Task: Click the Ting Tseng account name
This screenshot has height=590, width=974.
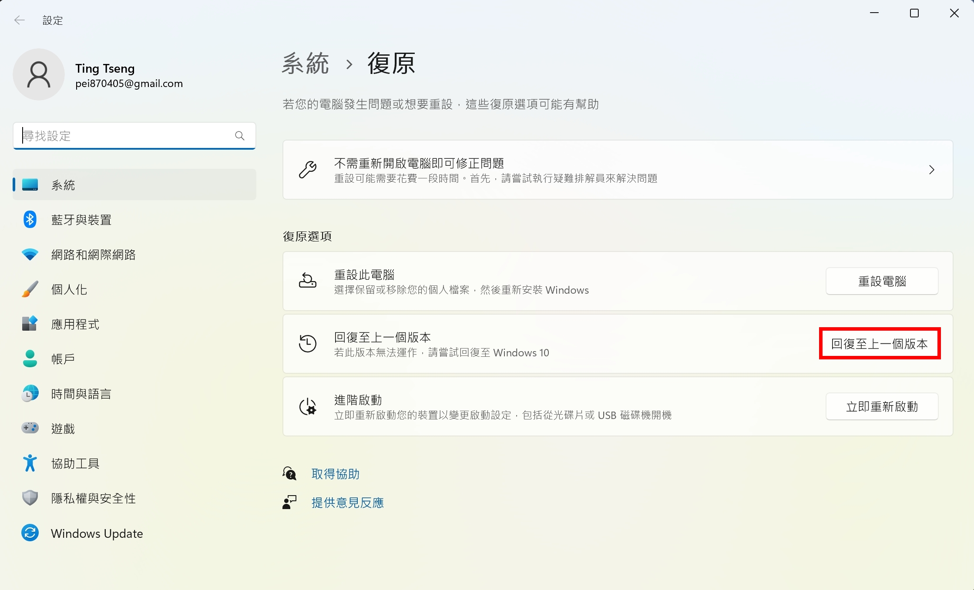Action: click(105, 68)
